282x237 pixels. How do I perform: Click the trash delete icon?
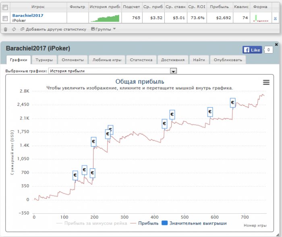[6, 29]
